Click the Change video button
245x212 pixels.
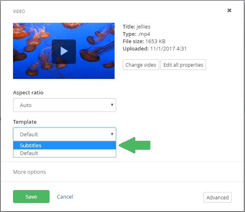141,65
